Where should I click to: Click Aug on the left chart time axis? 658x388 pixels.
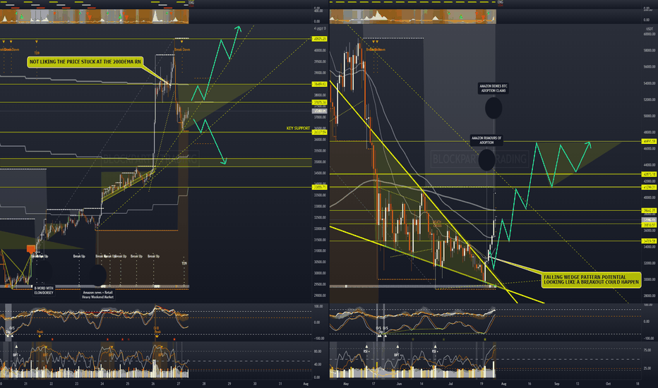306,384
